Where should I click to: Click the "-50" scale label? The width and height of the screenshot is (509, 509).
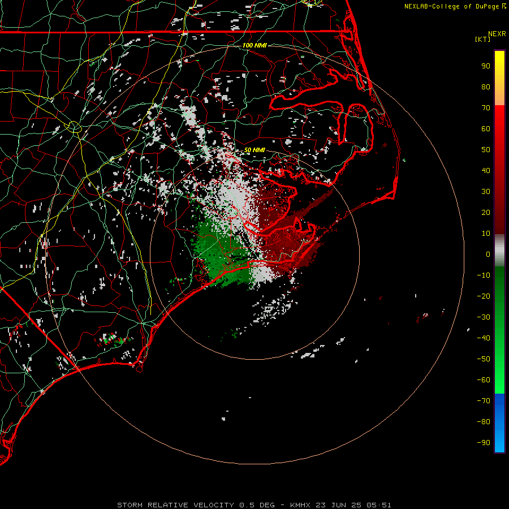[484, 359]
